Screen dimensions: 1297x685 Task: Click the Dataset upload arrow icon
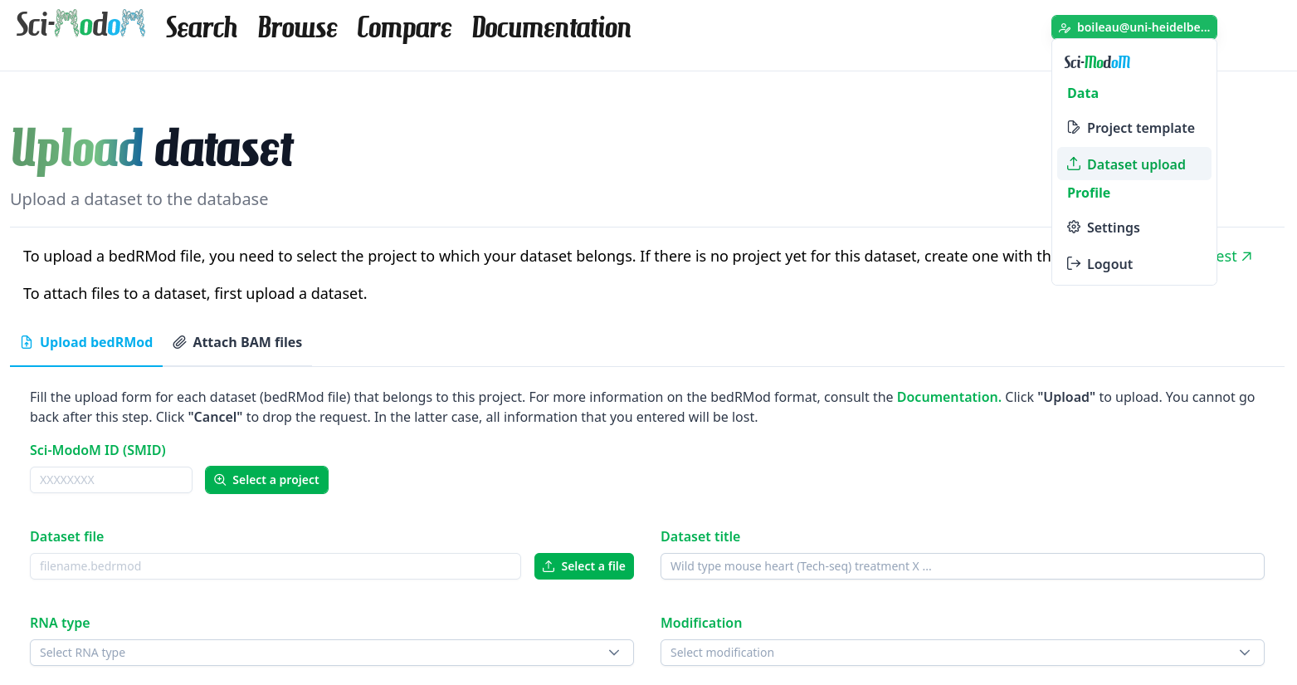(x=1073, y=164)
